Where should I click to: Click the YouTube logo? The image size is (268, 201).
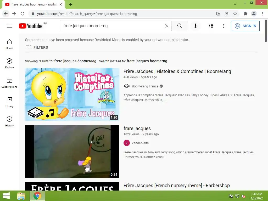point(31,26)
